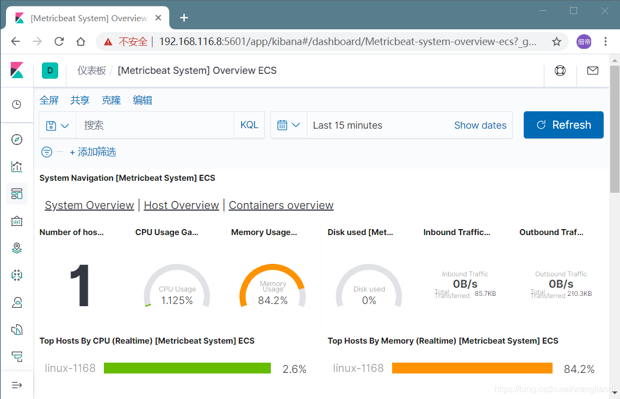Open the help lifebuoy icon
Screen dimensions: 620x399
coord(560,71)
